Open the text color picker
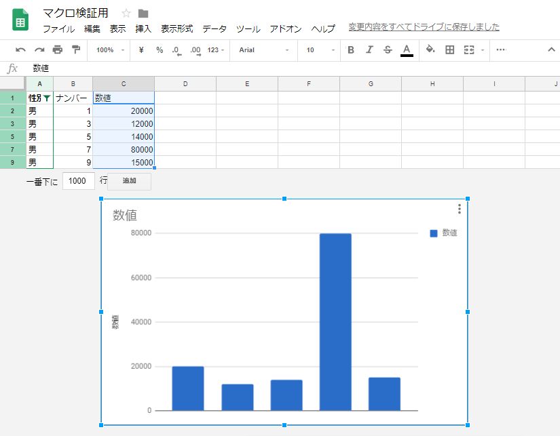This screenshot has width=560, height=436. pyautogui.click(x=407, y=49)
